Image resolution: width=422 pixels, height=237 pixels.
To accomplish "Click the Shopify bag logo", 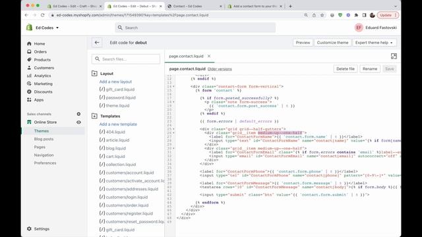I will pyautogui.click(x=29, y=28).
